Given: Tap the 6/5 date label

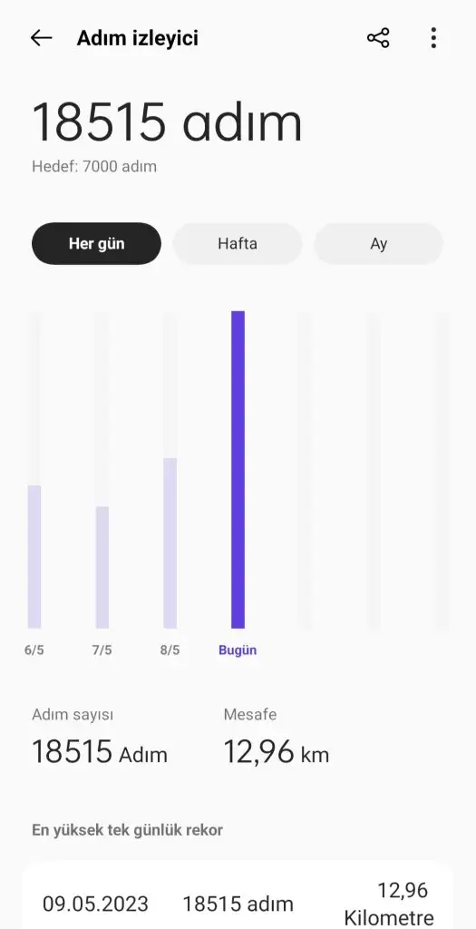Looking at the screenshot, I should pyautogui.click(x=34, y=650).
